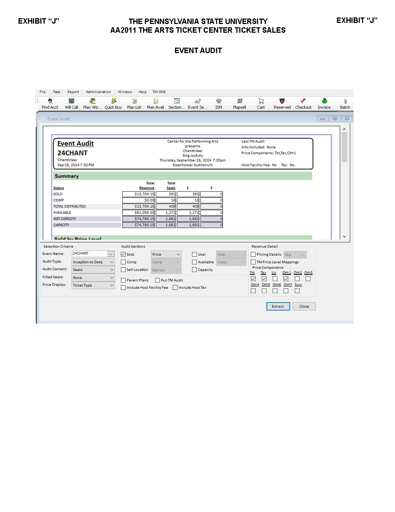Screen dimensions: 395x512
Task: Click the report scrollbar up arrow
Action: point(344,129)
